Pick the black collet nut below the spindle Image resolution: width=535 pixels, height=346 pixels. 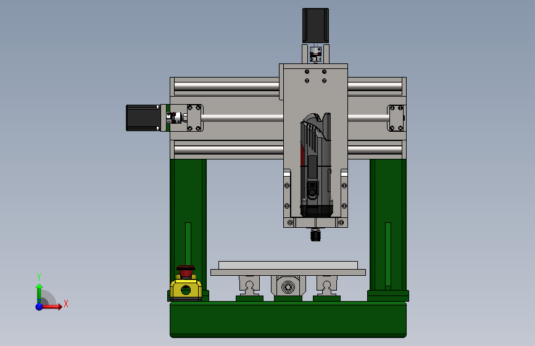point(315,235)
